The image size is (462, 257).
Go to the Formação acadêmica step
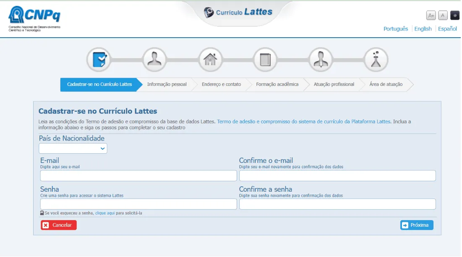[x=277, y=85]
